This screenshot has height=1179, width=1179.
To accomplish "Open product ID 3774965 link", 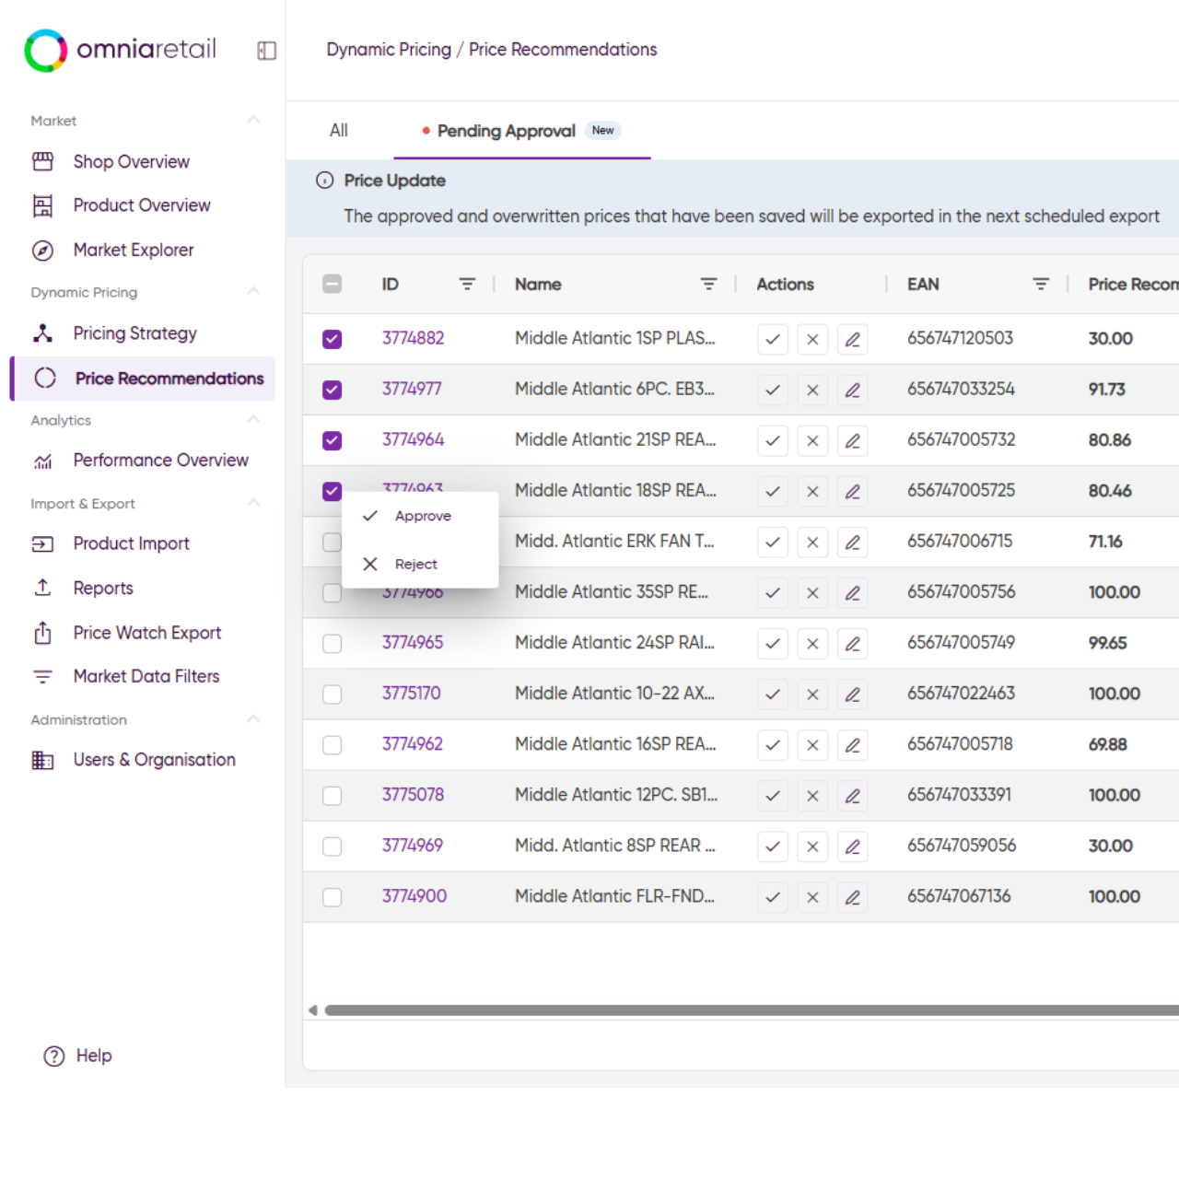I will point(413,642).
